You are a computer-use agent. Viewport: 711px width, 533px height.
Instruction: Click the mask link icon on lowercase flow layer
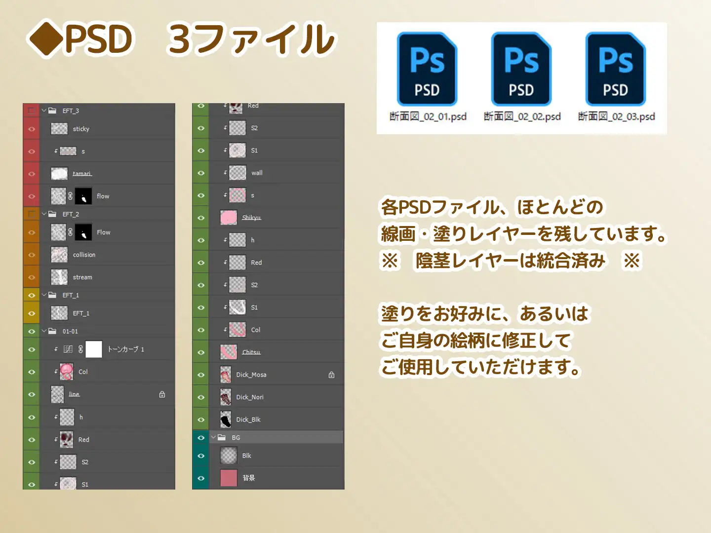point(71,196)
